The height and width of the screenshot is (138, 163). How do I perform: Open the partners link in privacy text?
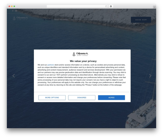pos(51,65)
